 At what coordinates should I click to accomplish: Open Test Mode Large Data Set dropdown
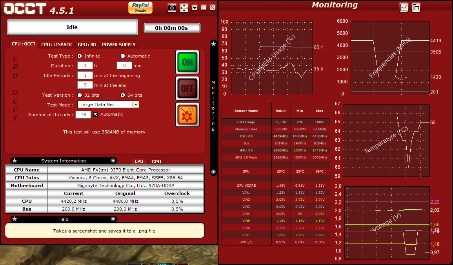108,105
